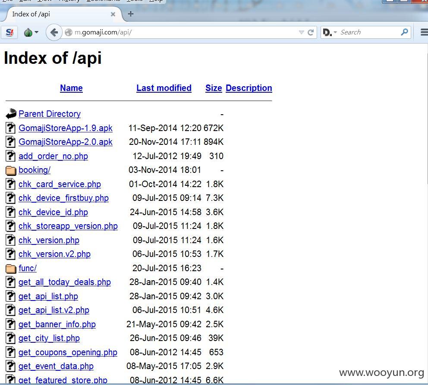428x385 pixels.
Task: Download GomajiStoreApp-1.9.apk
Action: point(66,128)
